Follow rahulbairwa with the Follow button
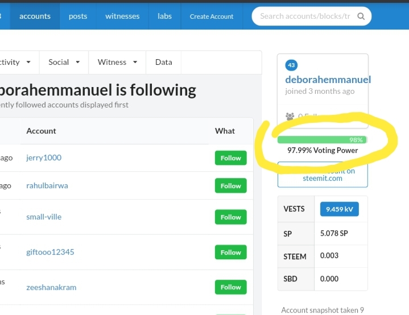This screenshot has height=315, width=409. [x=230, y=186]
